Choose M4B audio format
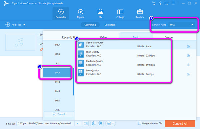Image resolution: width=200 pixels, height=129 pixels. click(x=58, y=82)
